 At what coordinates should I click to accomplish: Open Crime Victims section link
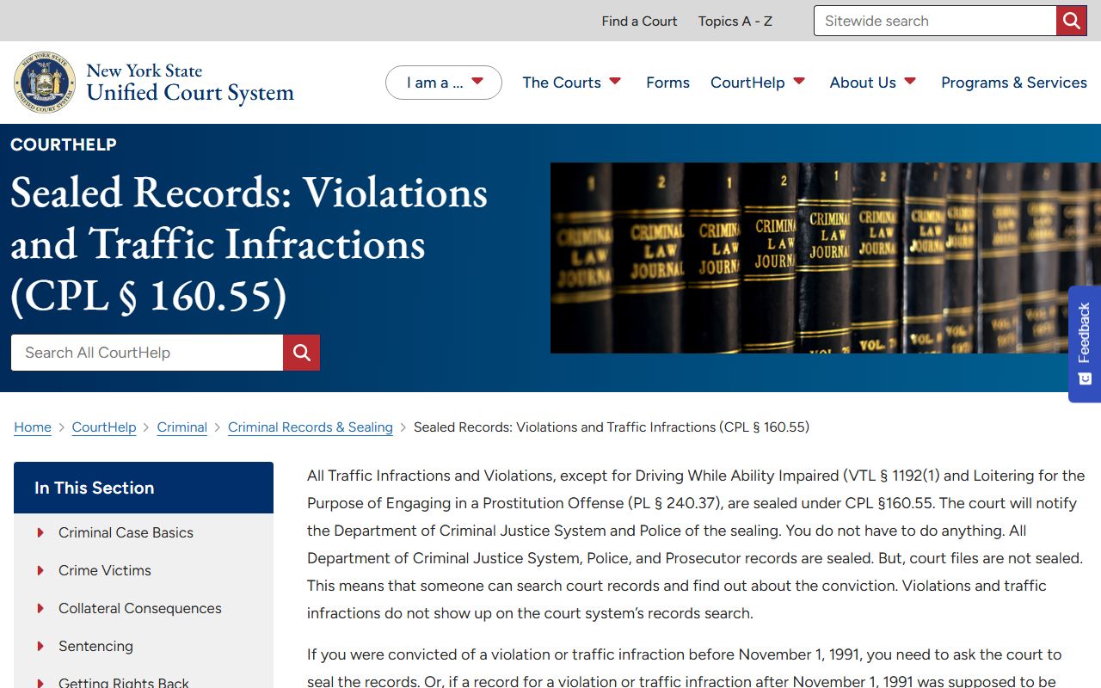point(105,571)
